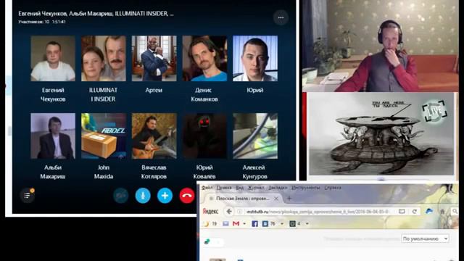The height and width of the screenshot is (261, 464).
Task: Select John Maxida participant avatar
Action: 104,136
